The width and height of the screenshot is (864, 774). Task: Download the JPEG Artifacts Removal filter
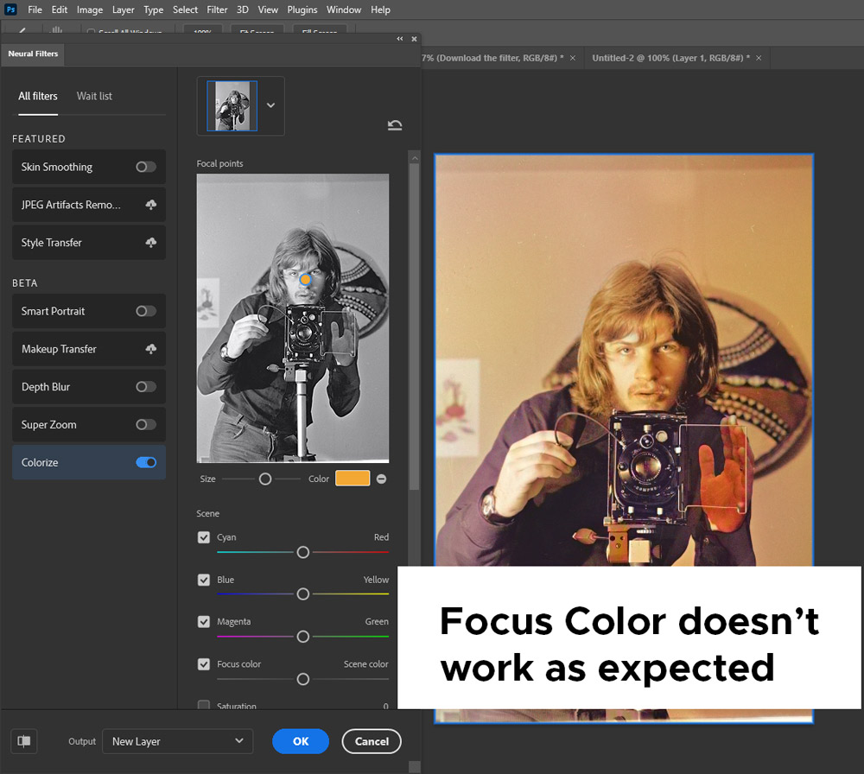151,205
